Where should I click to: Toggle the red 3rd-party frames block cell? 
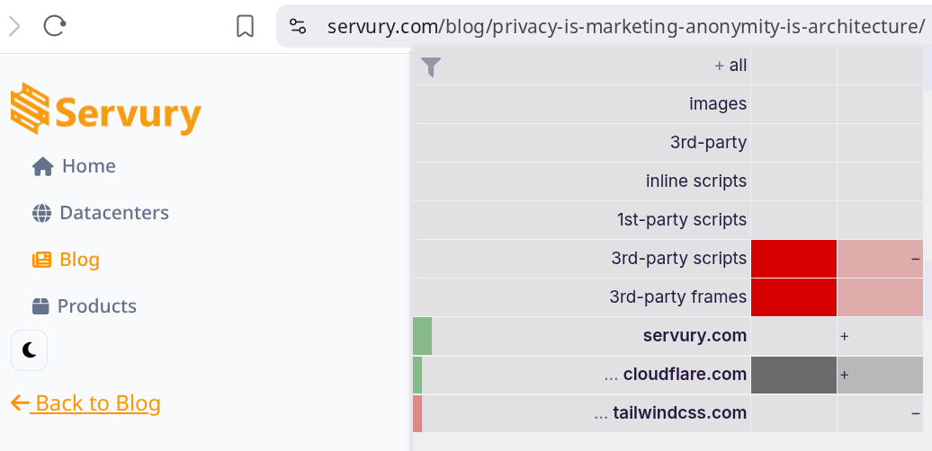pos(793,297)
